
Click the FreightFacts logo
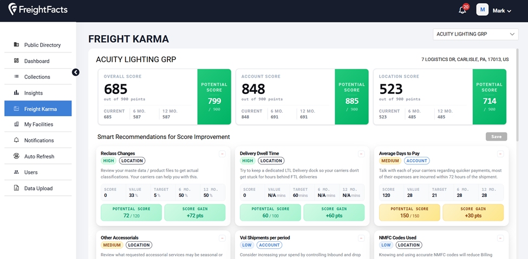[x=38, y=9]
